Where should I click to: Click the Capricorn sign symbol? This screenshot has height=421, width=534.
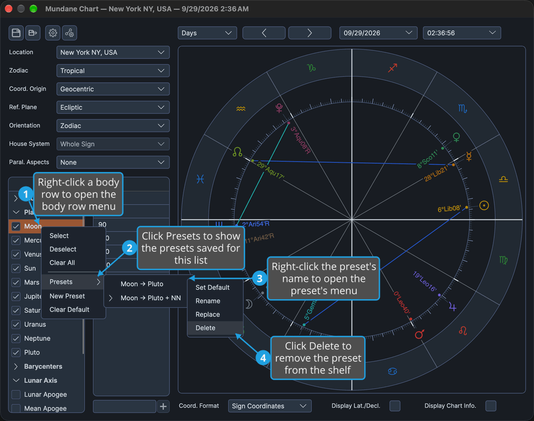pyautogui.click(x=311, y=68)
